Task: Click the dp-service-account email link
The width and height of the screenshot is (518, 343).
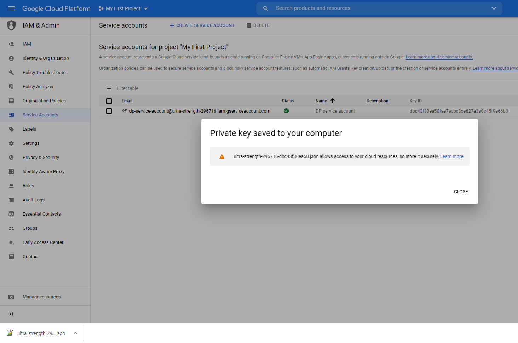Action: coord(200,111)
